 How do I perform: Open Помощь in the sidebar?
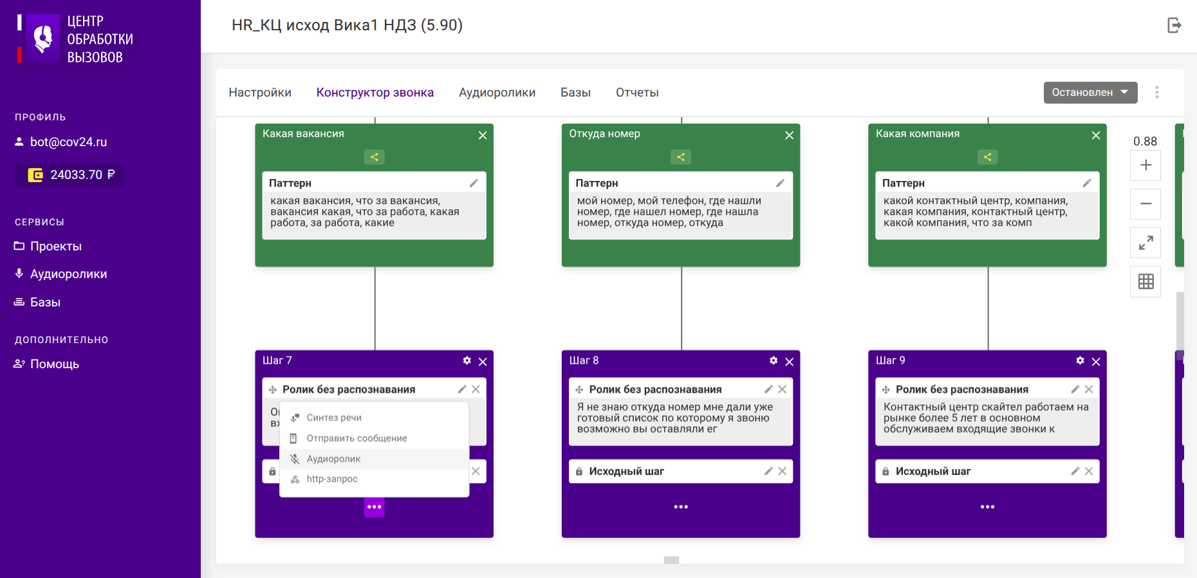coord(46,364)
